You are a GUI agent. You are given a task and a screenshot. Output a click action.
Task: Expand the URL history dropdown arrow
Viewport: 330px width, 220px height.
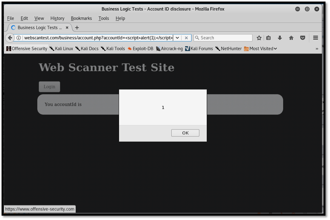pyautogui.click(x=177, y=38)
